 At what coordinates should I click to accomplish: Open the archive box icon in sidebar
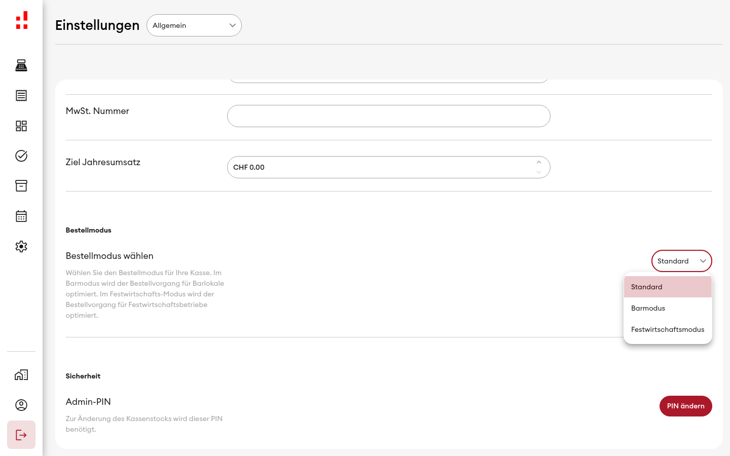(x=21, y=186)
